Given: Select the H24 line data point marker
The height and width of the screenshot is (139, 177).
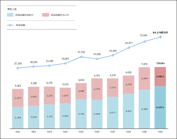Looking at the screenshot, I should (x=65, y=63).
